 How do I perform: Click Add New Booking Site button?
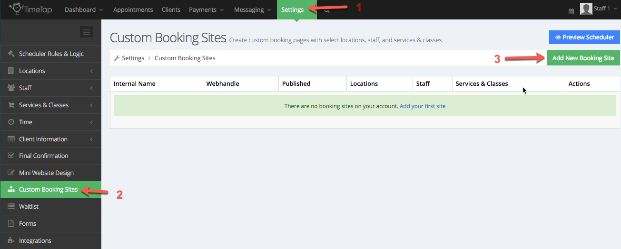click(583, 58)
